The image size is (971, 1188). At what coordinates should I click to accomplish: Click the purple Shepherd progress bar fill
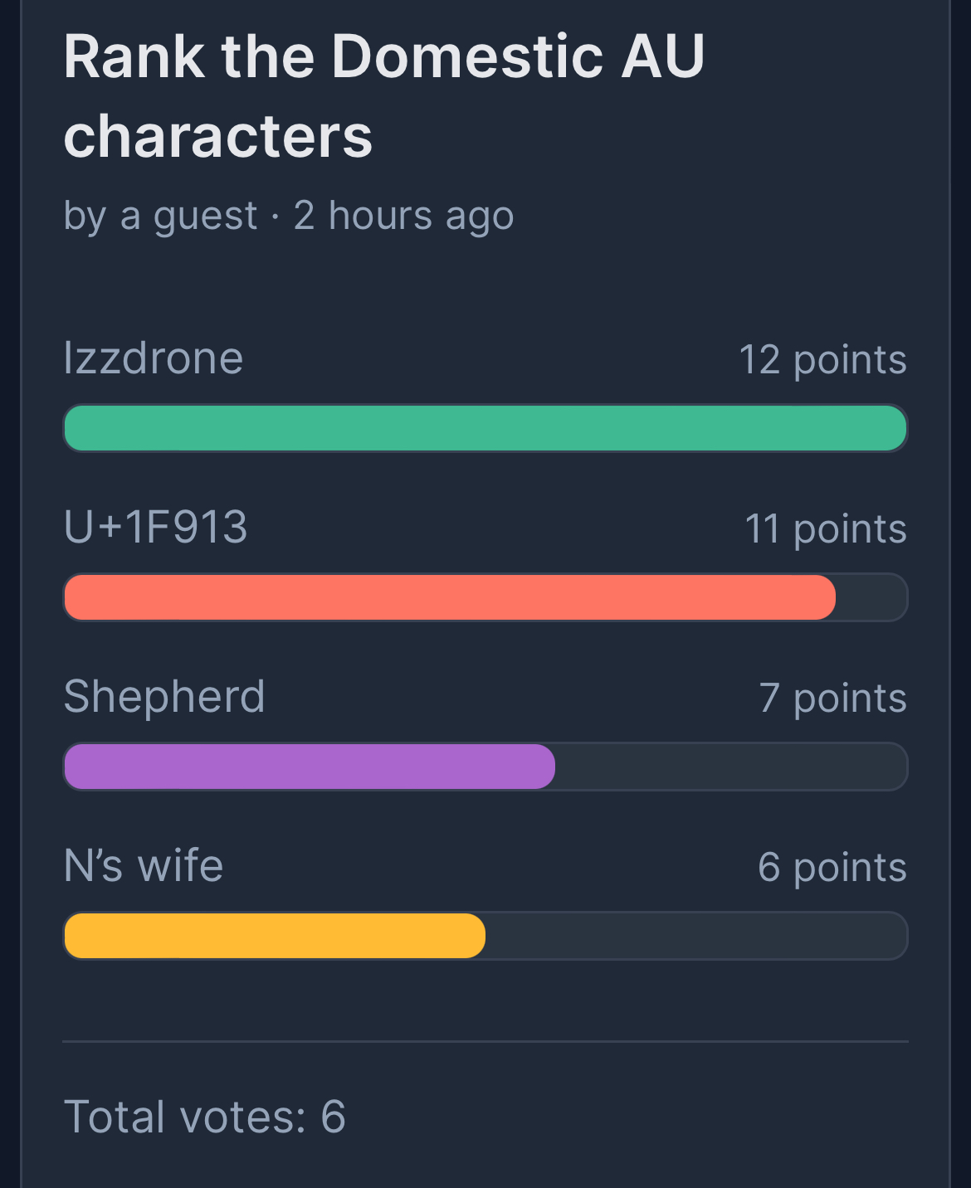point(309,767)
